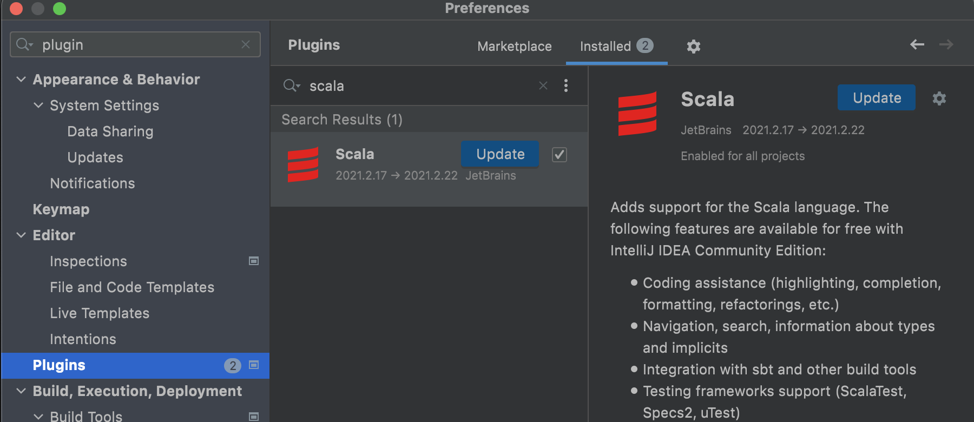Click the Update button in Scala details
The width and height of the screenshot is (974, 422).
(876, 98)
